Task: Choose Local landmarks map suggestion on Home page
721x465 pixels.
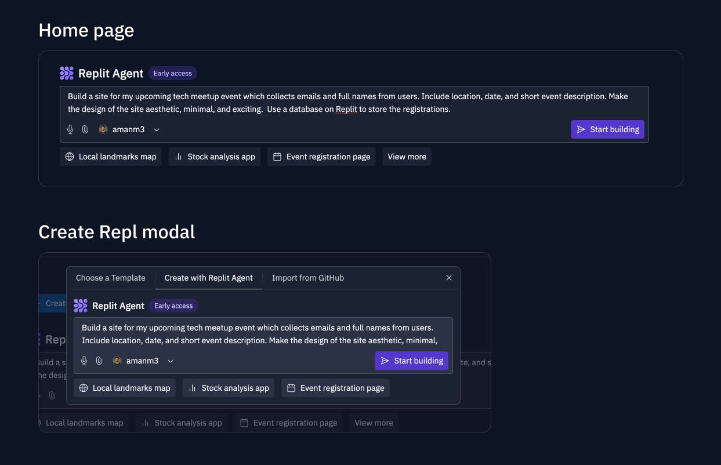Action: coord(111,157)
